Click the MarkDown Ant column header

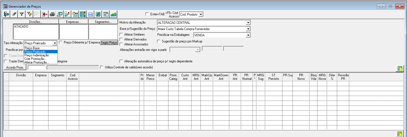click(x=221, y=77)
